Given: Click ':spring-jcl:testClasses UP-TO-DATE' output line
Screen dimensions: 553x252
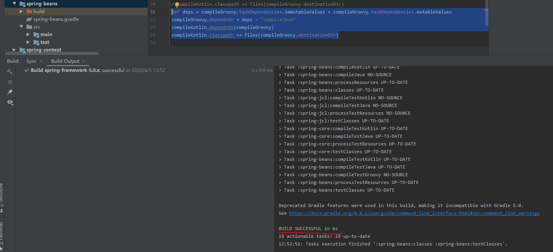Looking at the screenshot, I should [334, 121].
